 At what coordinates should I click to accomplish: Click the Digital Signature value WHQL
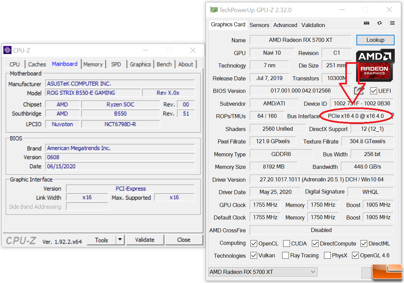pos(371,192)
